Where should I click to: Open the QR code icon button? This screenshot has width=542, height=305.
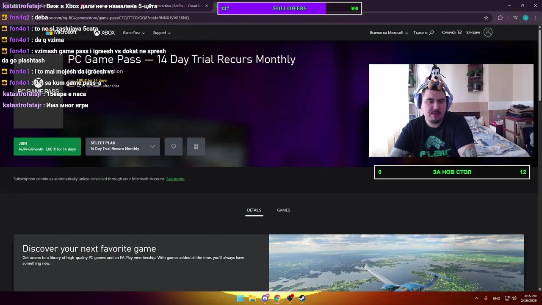click(196, 147)
